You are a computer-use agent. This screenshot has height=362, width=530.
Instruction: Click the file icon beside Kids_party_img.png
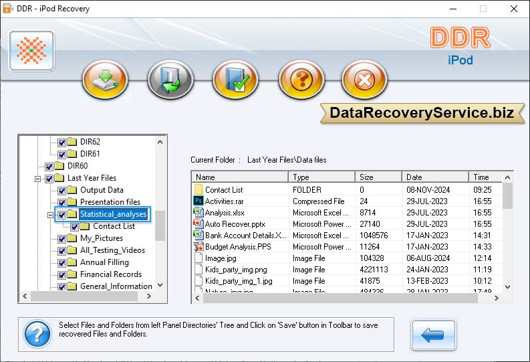tap(198, 269)
